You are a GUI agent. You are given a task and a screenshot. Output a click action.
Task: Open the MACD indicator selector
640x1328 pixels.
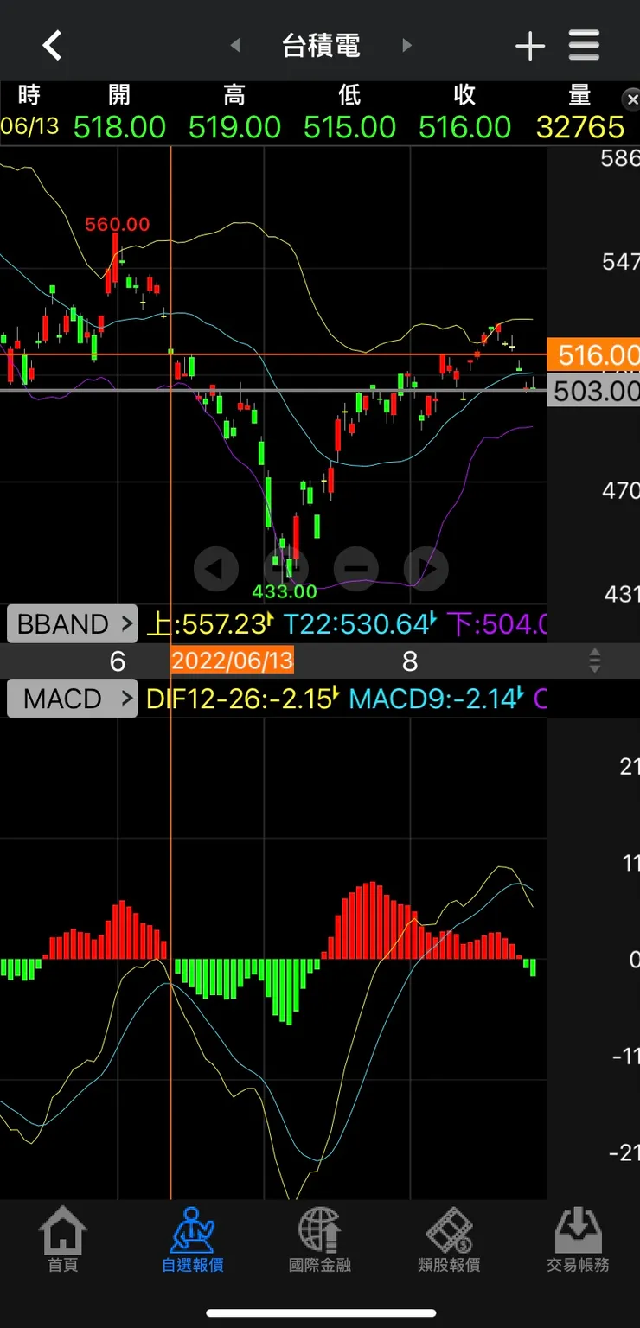point(73,699)
